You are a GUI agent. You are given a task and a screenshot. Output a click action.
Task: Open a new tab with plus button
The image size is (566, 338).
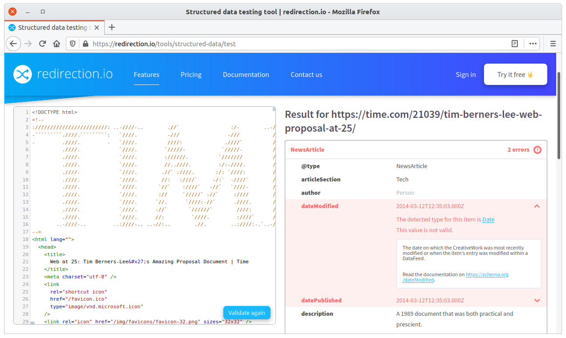click(x=112, y=27)
